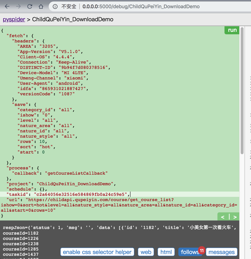Click the "nature_id" line
Viewport: 251px width, 259px height.
coord(43,131)
